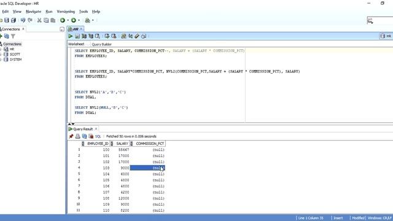Select the Connections root tree node

click(12, 44)
